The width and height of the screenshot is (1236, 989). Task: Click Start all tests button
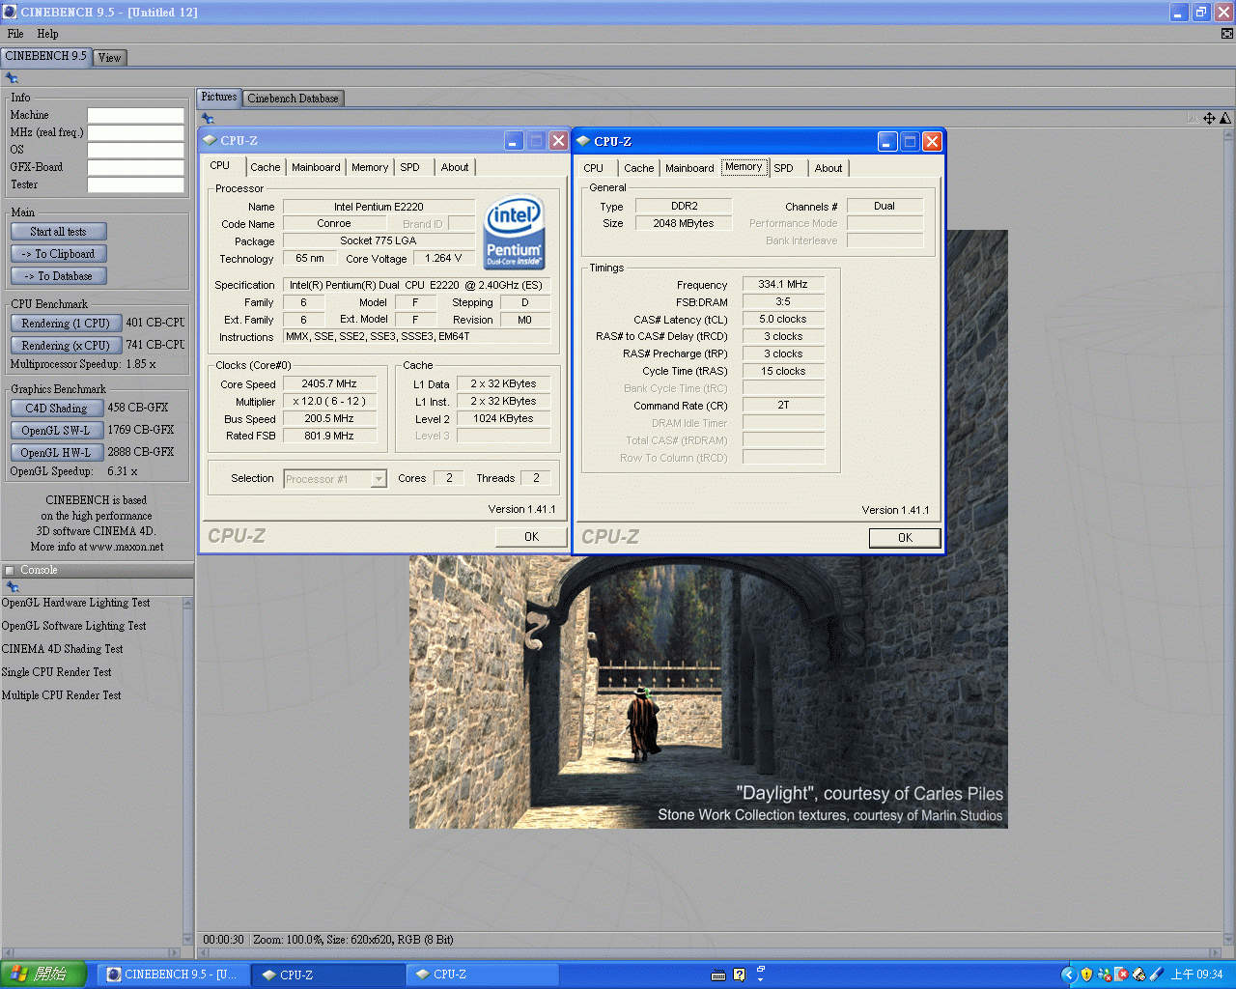58,232
